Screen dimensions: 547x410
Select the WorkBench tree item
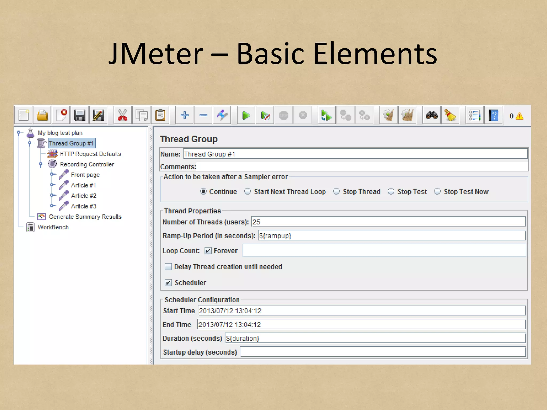pos(53,227)
